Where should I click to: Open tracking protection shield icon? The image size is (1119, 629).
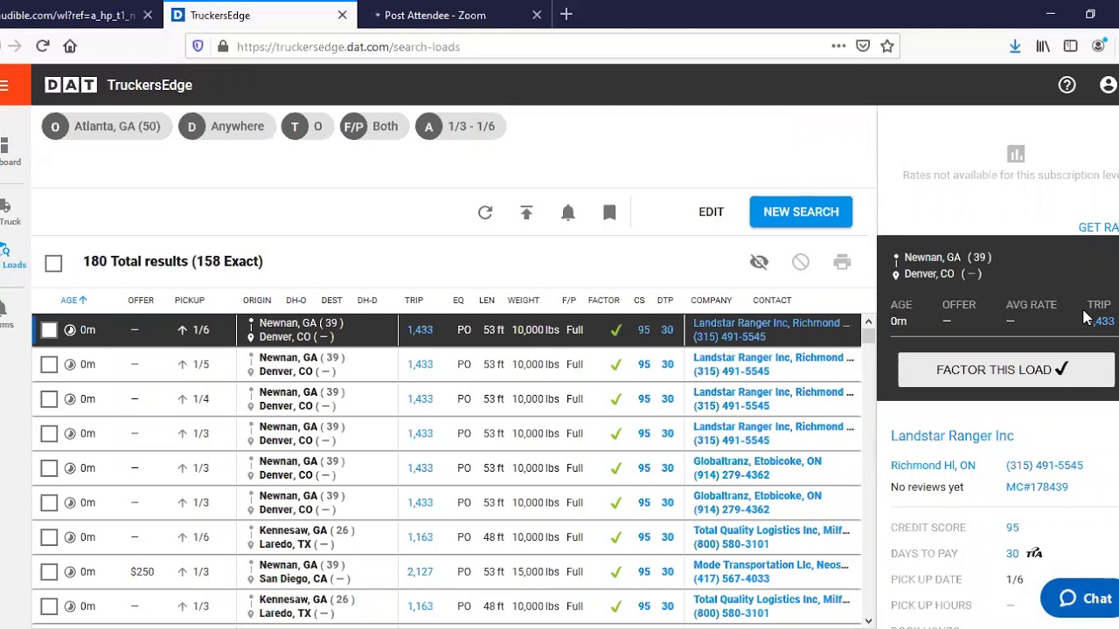coord(198,46)
